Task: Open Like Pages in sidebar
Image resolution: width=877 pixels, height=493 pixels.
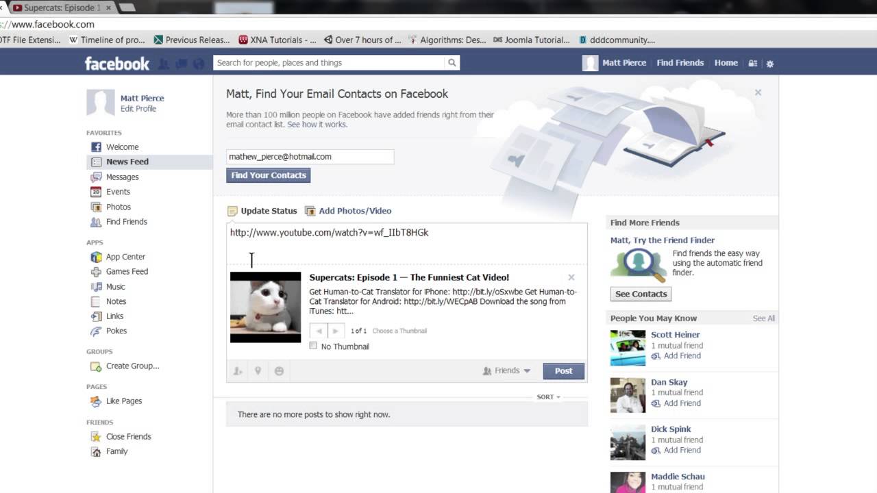Action: tap(124, 401)
